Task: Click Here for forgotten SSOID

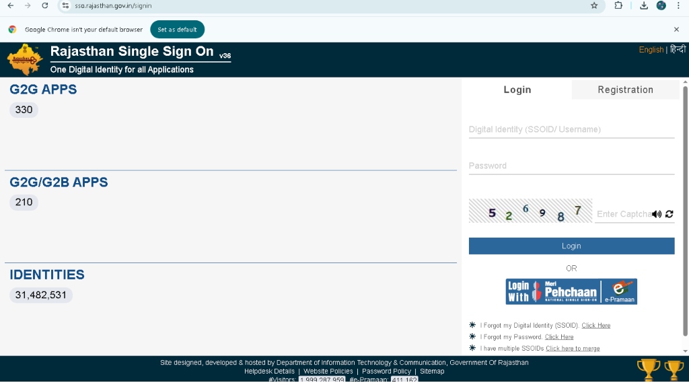Action: [x=596, y=326]
